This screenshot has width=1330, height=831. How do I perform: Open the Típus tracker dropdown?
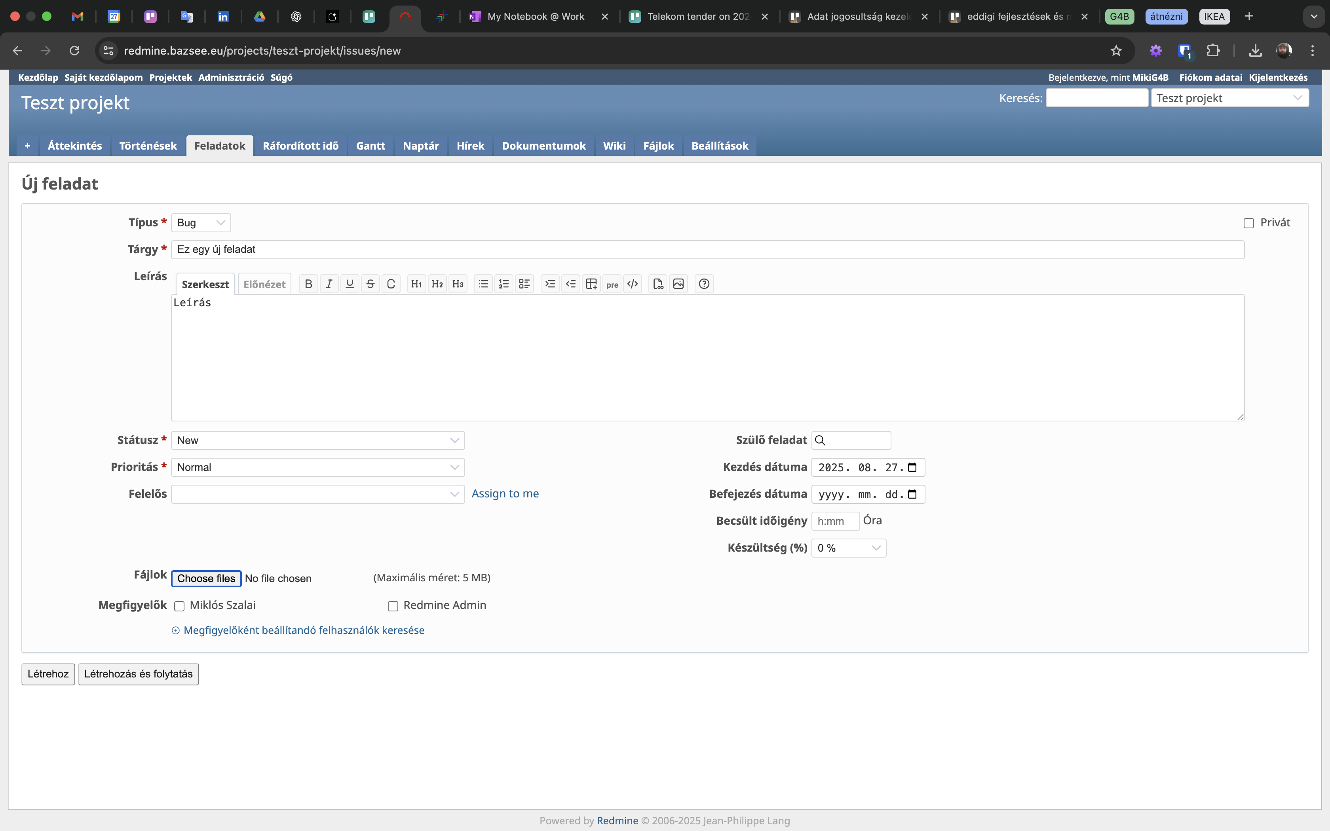201,222
